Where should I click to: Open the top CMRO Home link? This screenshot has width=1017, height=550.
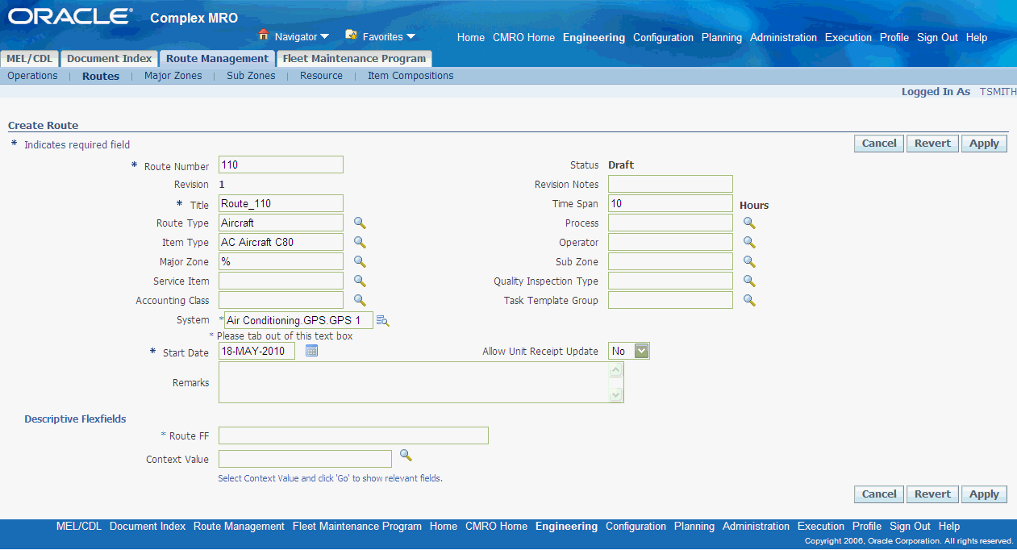(524, 38)
